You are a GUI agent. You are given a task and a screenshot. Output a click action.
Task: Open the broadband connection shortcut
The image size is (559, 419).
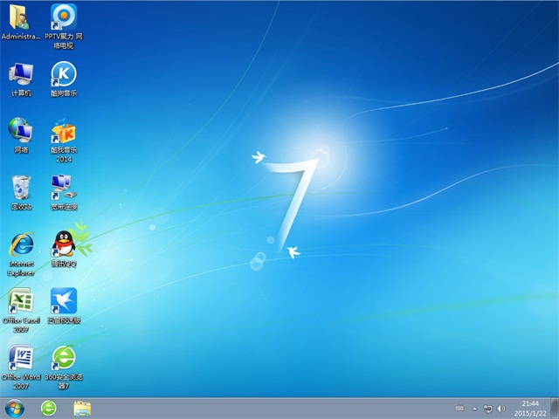click(x=63, y=187)
